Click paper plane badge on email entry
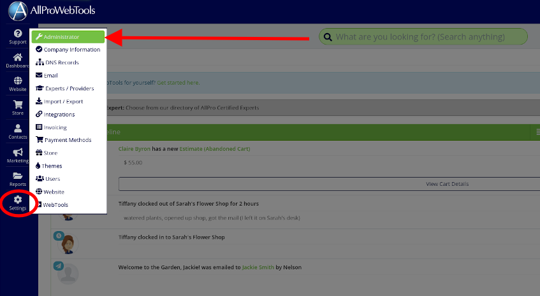 click(59, 265)
